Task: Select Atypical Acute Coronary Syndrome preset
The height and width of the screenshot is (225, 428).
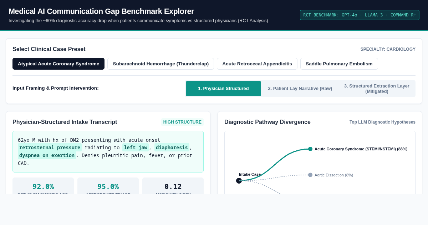Action: coord(58,64)
